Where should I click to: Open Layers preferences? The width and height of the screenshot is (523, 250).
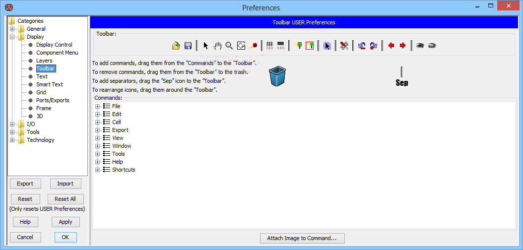(x=44, y=61)
